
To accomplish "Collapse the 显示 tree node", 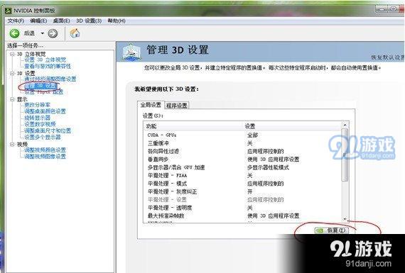I will [12, 99].
